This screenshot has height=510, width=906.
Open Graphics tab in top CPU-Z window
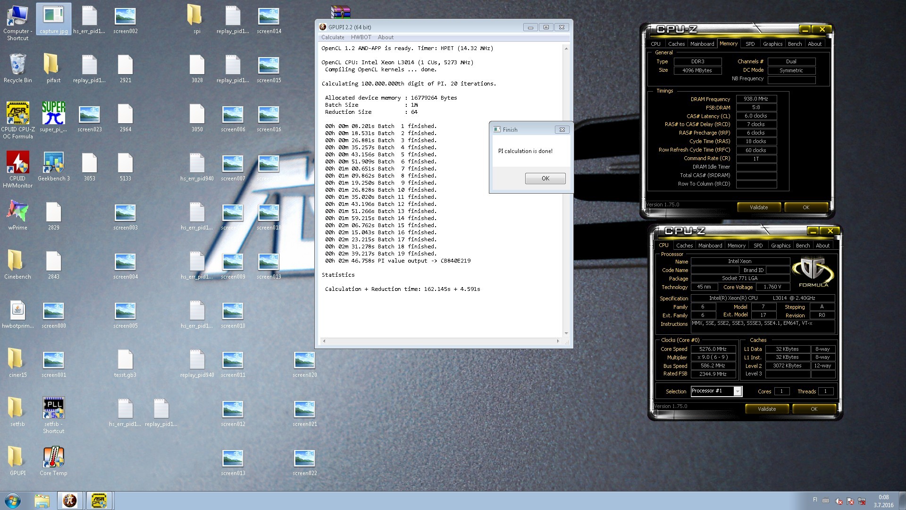[x=772, y=44]
